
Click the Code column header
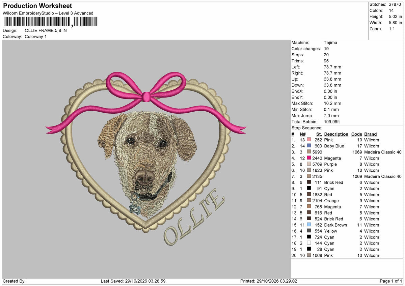coord(356,134)
